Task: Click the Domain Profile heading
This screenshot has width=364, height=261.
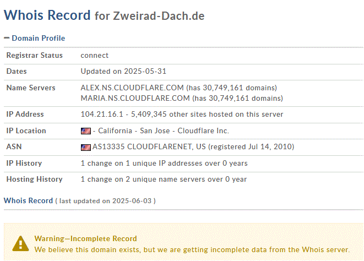Action: [39, 38]
